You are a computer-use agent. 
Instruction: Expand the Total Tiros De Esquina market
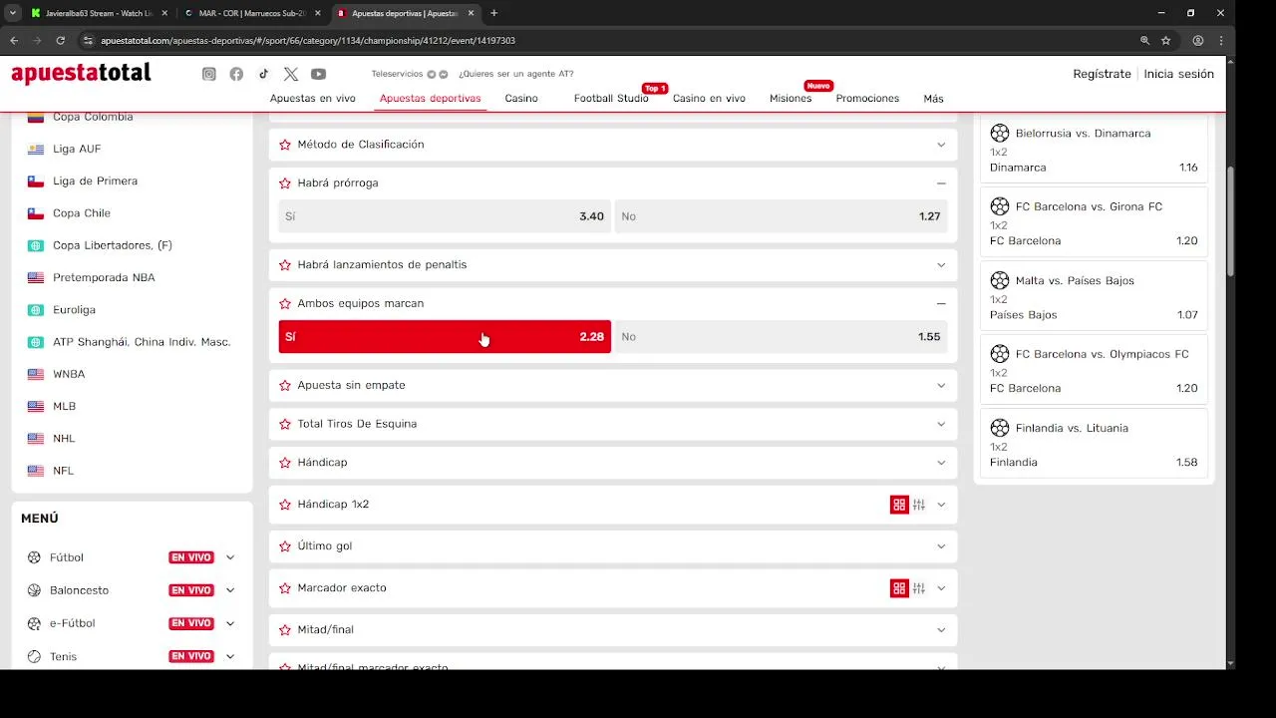[x=940, y=425]
